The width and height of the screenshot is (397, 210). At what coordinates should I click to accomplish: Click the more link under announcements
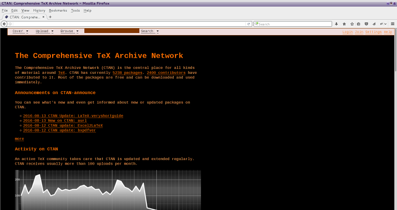click(x=19, y=139)
